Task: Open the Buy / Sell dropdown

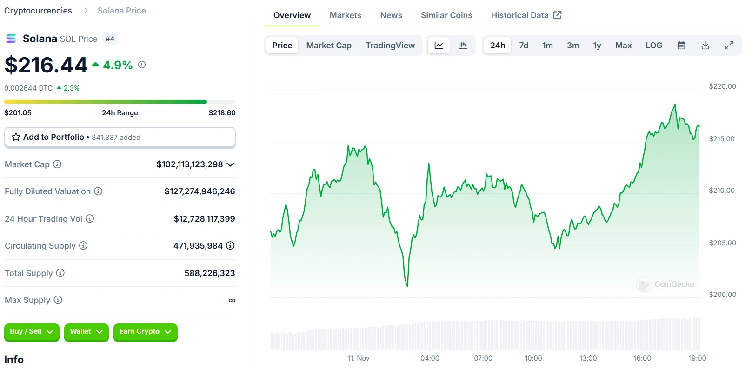Action: pos(32,332)
